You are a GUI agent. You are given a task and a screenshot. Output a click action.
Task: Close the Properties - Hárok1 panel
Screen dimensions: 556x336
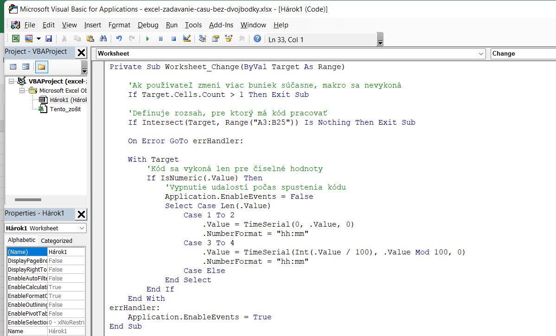click(x=81, y=214)
